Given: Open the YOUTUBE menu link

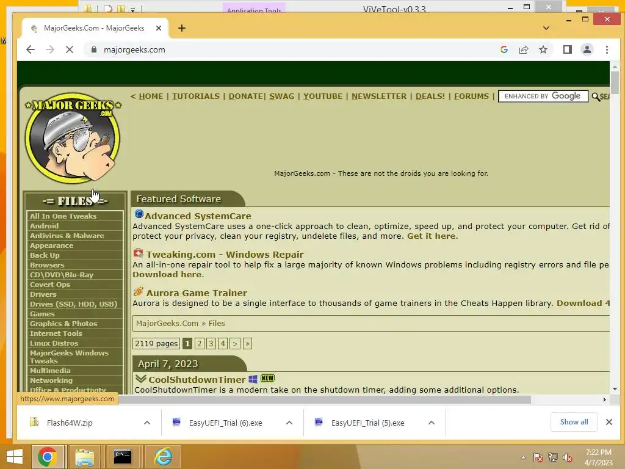Looking at the screenshot, I should tap(322, 96).
